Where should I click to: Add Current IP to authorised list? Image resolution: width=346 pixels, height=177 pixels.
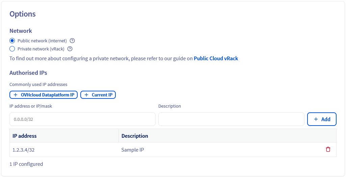(102, 95)
